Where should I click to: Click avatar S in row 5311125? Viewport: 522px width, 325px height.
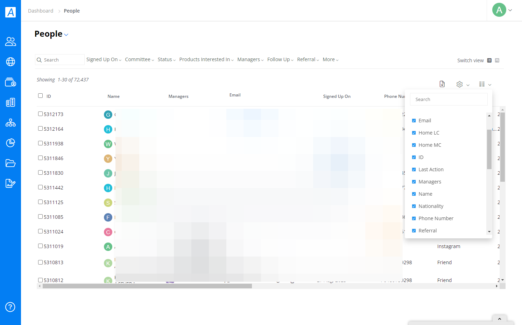[108, 203]
